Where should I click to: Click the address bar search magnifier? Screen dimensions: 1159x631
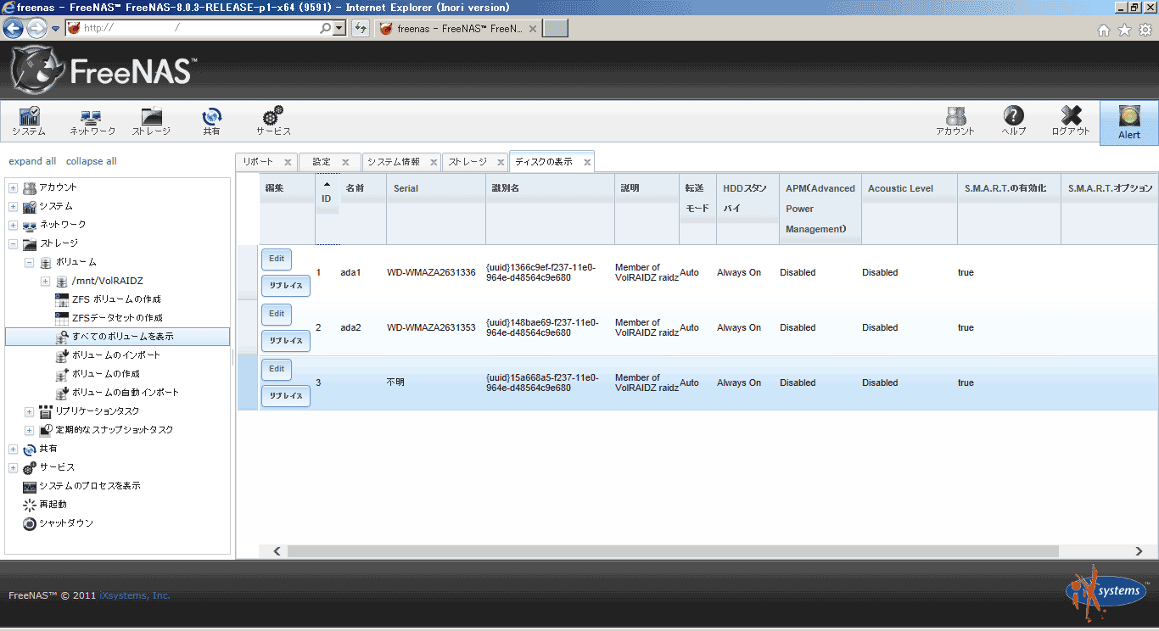tap(325, 28)
